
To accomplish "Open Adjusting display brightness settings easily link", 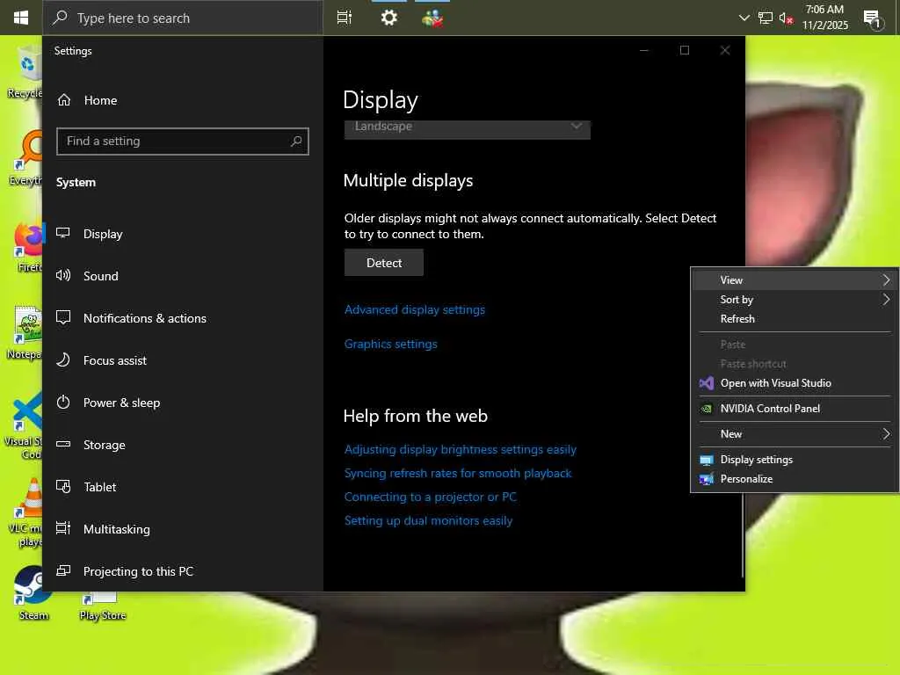I will coord(461,449).
